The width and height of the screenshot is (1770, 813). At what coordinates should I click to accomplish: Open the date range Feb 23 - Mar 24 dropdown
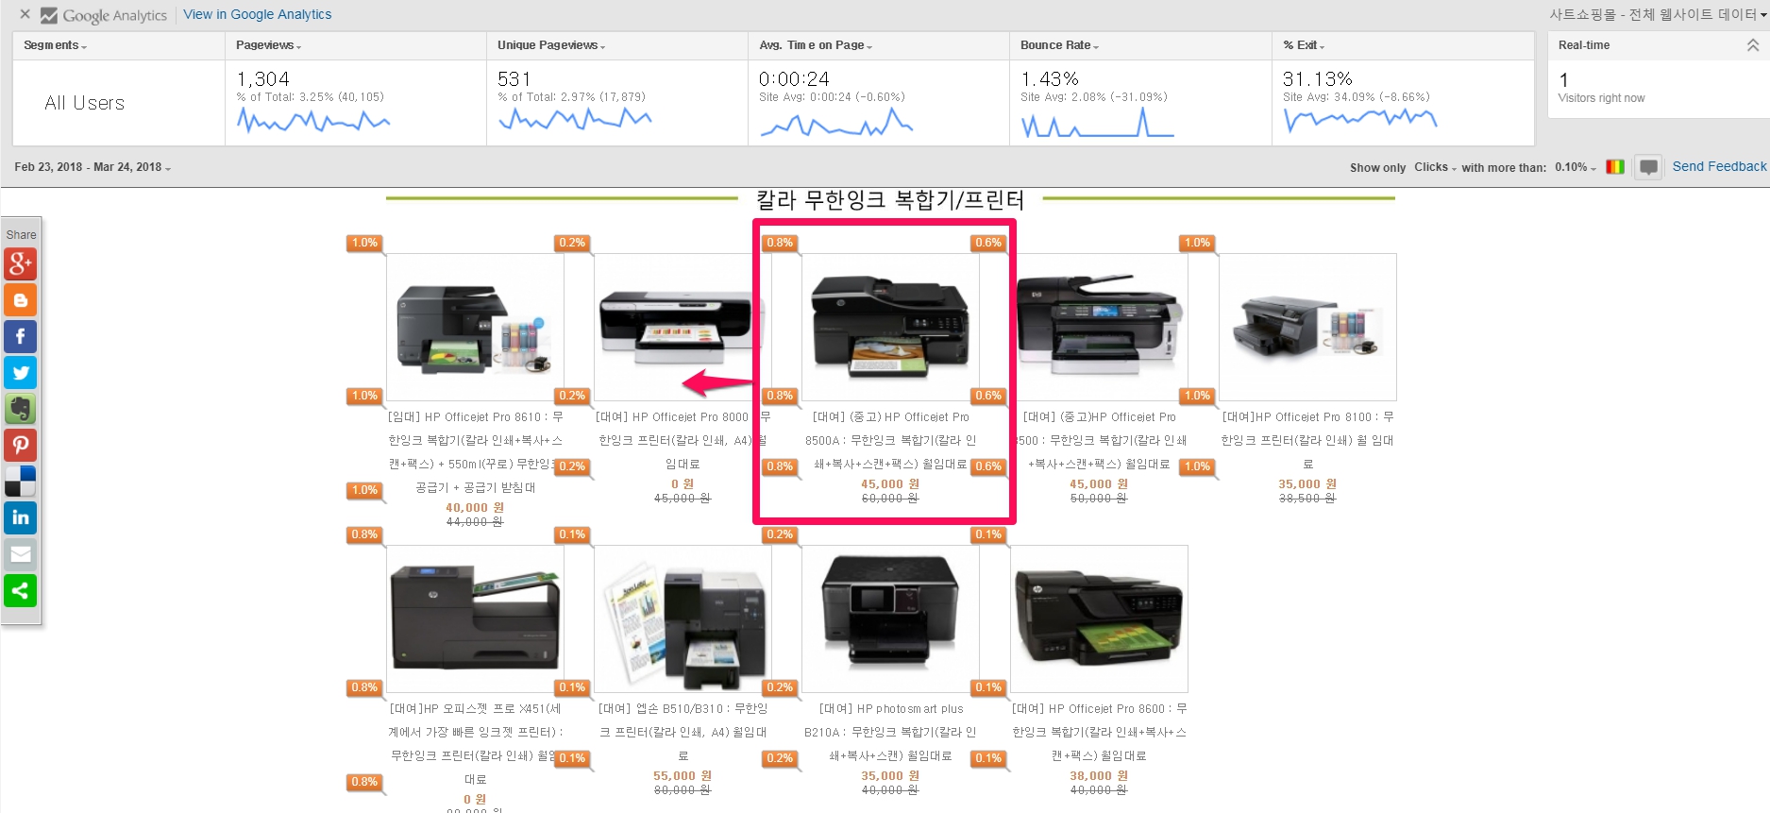coord(93,167)
